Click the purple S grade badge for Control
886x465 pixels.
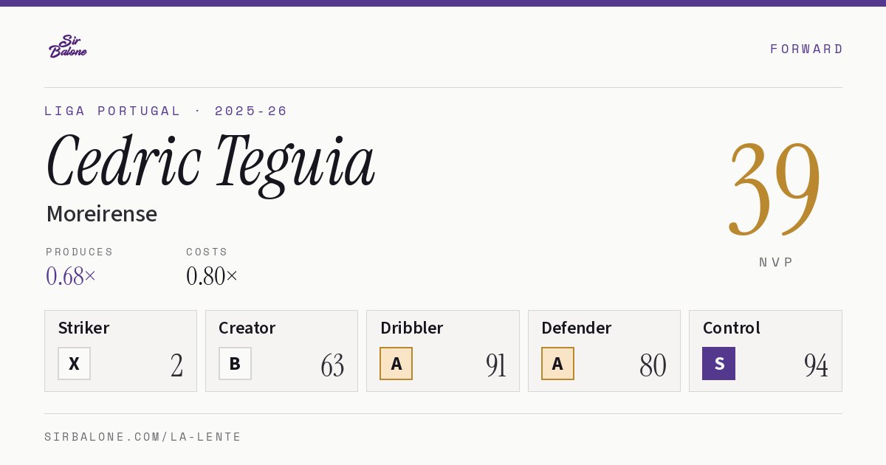718,364
